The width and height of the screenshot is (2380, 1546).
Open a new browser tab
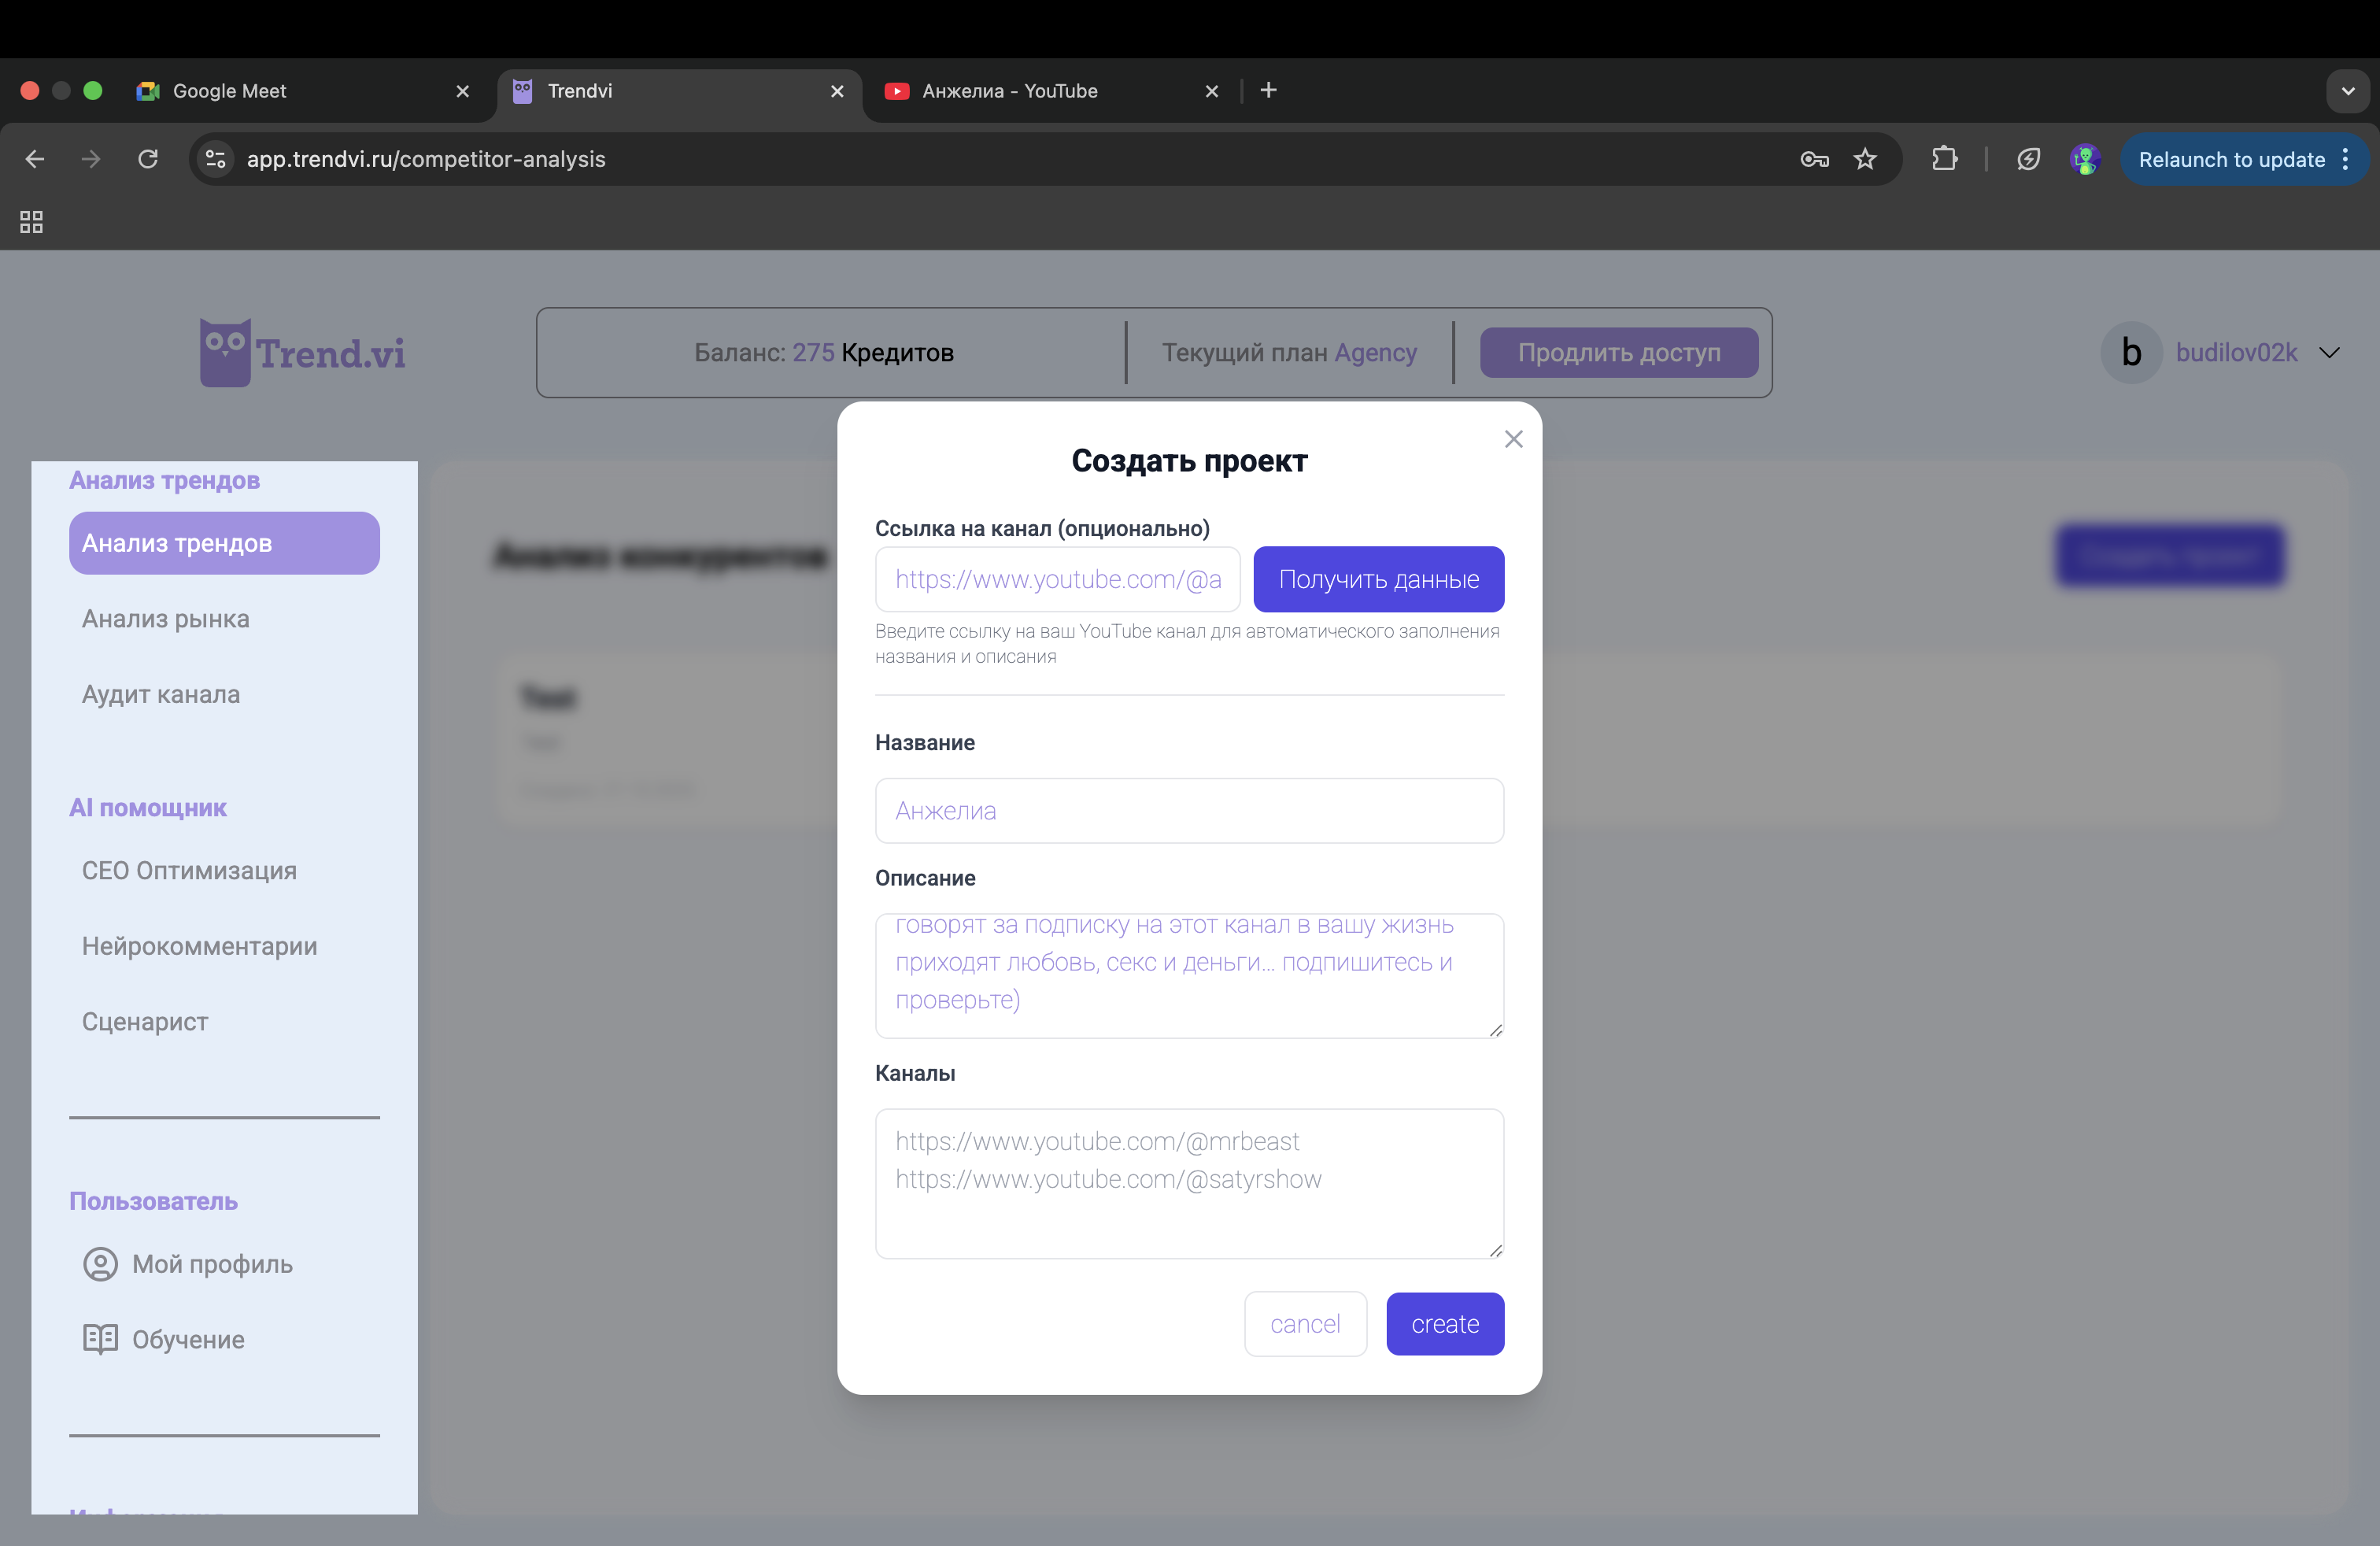1268,90
